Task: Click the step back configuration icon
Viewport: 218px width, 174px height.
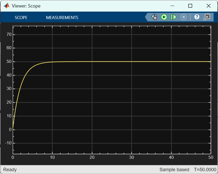Action: [x=154, y=17]
